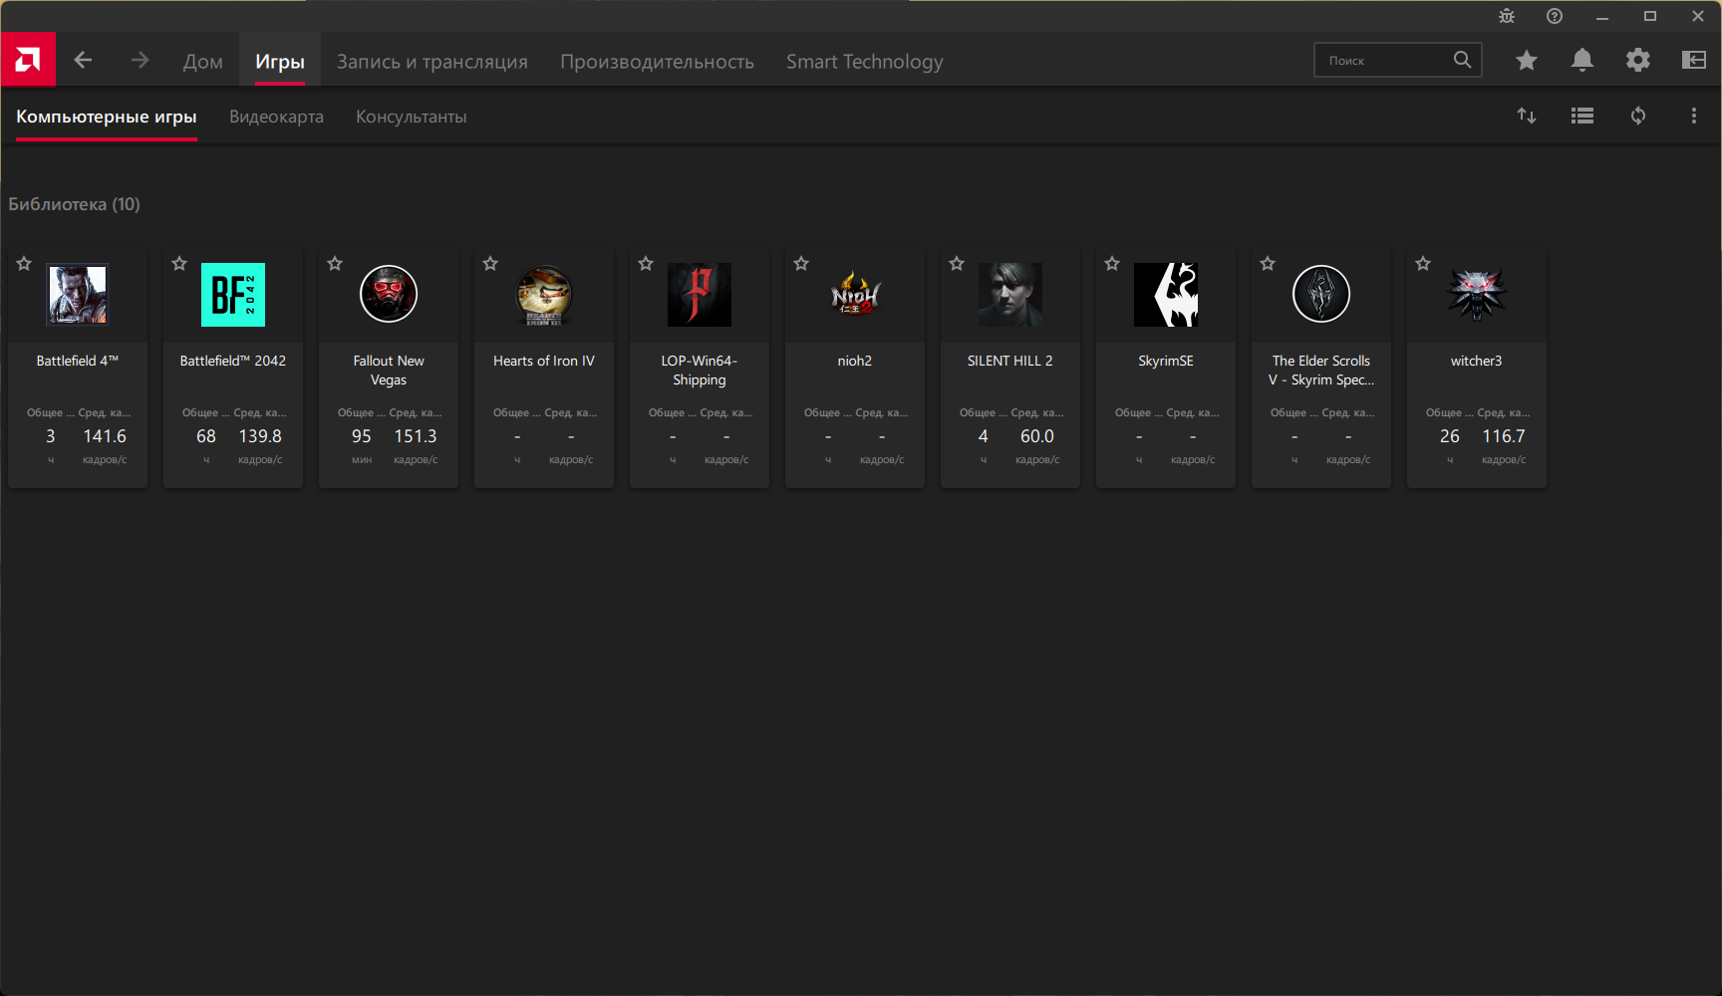Open the help question mark icon

pyautogui.click(x=1555, y=16)
